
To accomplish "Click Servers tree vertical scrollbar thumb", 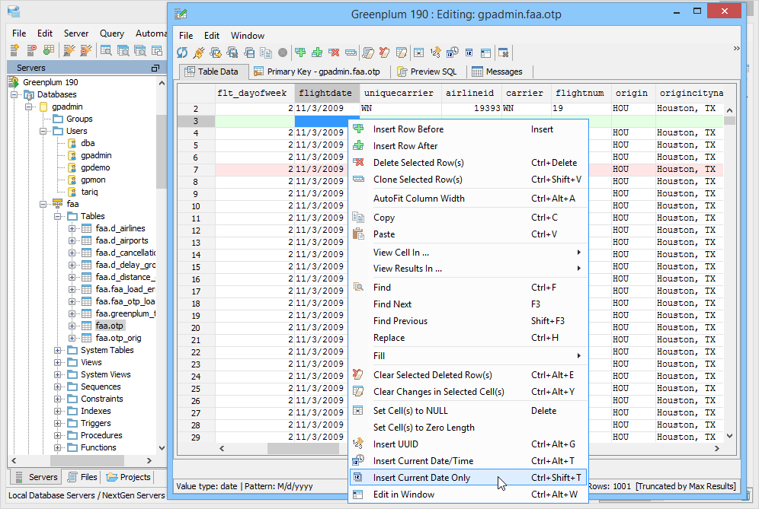I will (162, 151).
